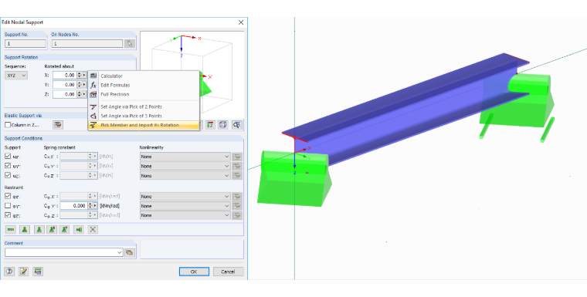Open the φX' nonlinearity None dropdown
This screenshot has height=297, width=587.
185,197
